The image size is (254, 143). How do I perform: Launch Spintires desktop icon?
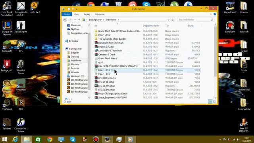[7, 124]
